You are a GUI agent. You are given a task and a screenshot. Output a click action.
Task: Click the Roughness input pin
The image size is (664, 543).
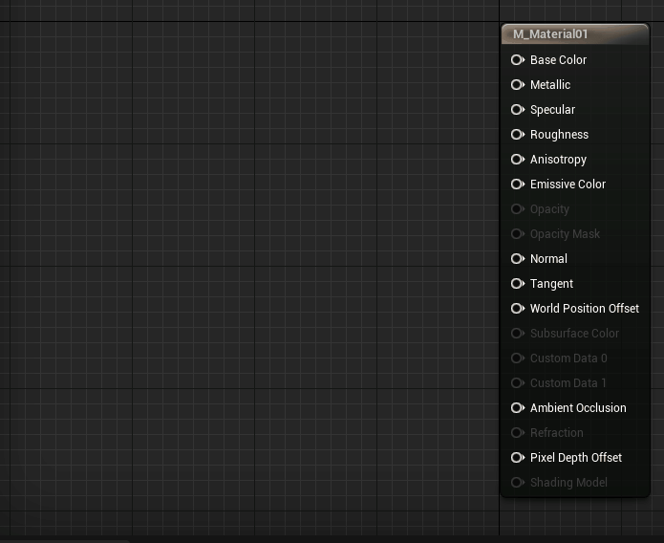[518, 135]
